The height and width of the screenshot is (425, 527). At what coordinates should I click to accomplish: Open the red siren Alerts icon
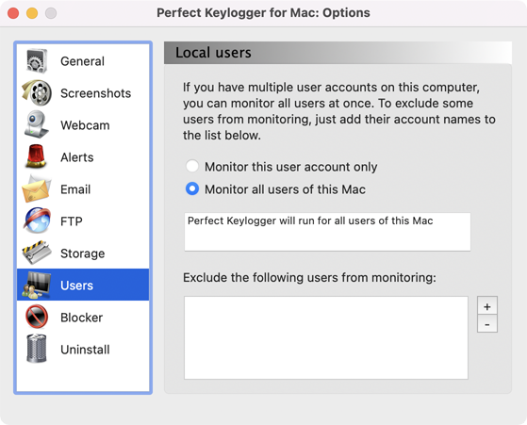36,156
